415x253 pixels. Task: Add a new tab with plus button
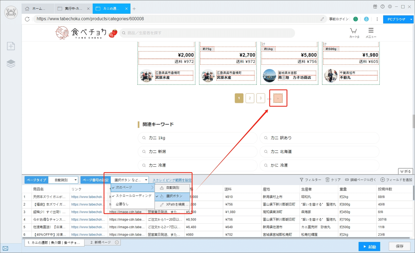134,9
